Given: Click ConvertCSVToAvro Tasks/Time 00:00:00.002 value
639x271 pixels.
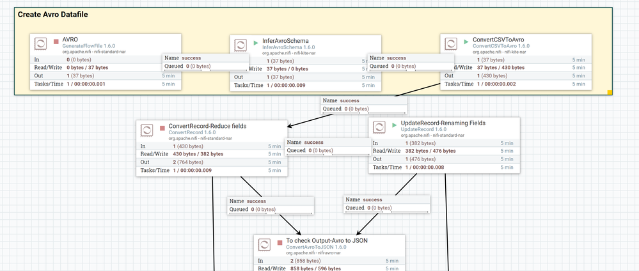Looking at the screenshot, I should [496, 84].
